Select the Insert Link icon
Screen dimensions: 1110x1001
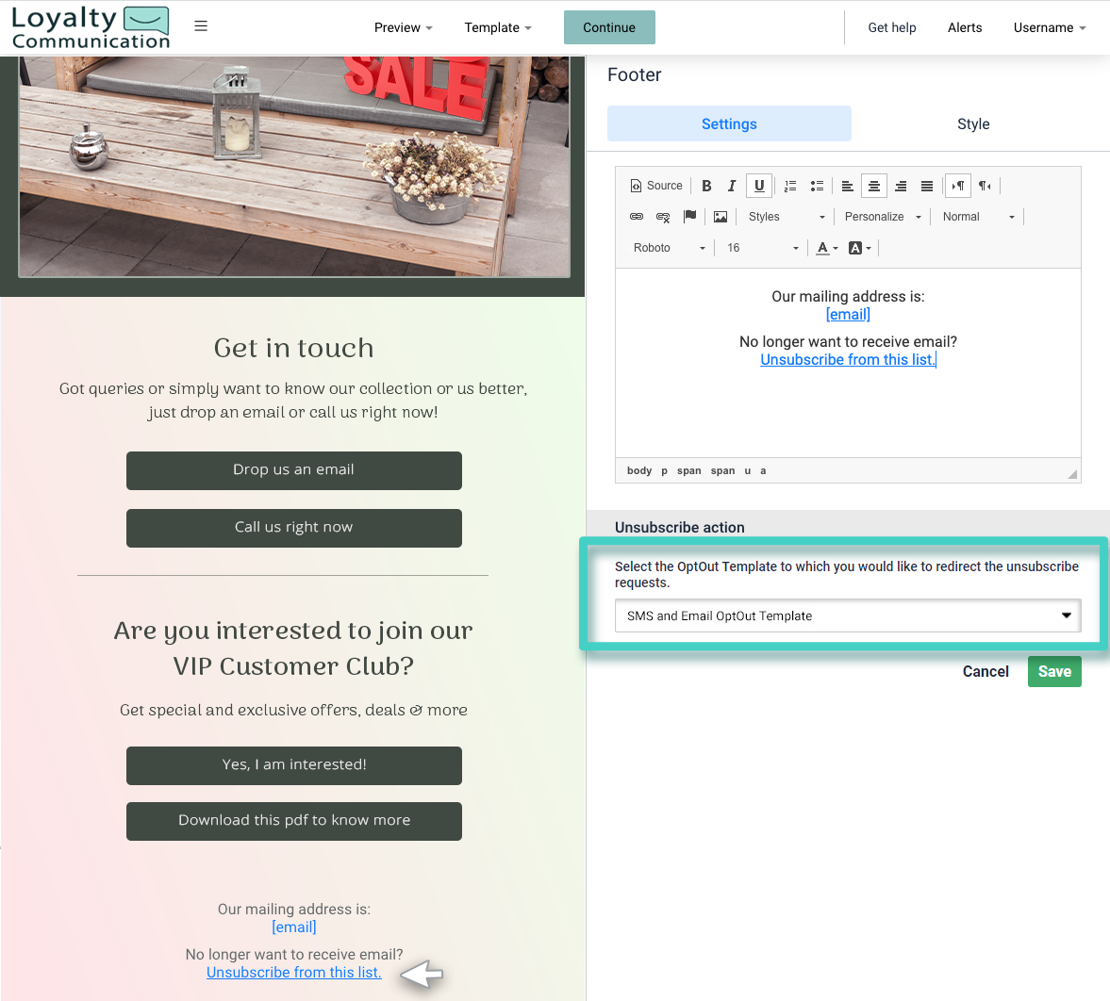pyautogui.click(x=637, y=217)
